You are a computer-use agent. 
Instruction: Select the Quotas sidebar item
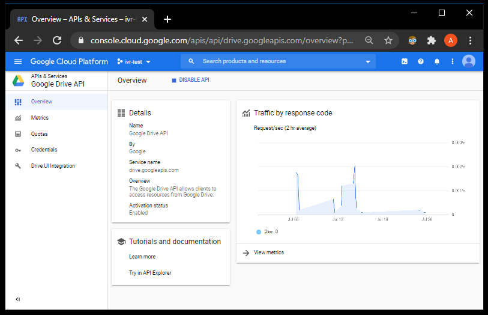click(56, 134)
